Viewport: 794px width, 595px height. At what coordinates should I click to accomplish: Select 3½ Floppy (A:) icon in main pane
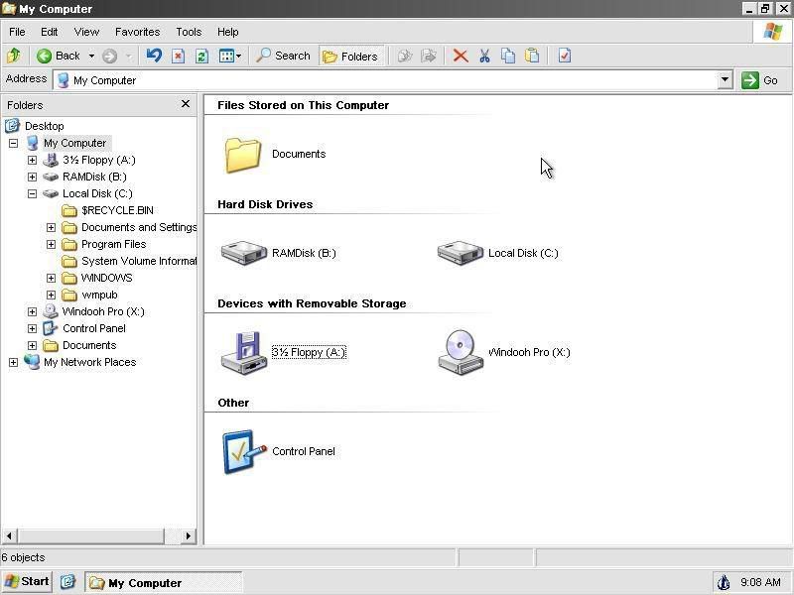click(x=243, y=353)
